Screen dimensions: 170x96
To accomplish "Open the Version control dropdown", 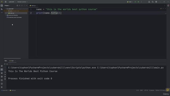I will [x=22, y=2].
